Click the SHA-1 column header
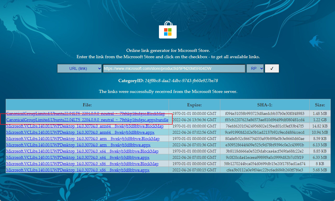 pyautogui.click(x=265, y=105)
